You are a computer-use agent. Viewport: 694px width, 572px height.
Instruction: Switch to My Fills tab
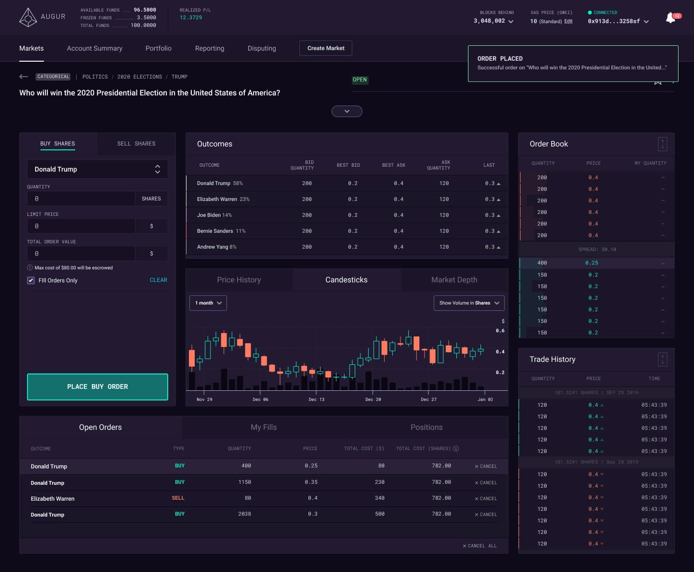pyautogui.click(x=264, y=427)
